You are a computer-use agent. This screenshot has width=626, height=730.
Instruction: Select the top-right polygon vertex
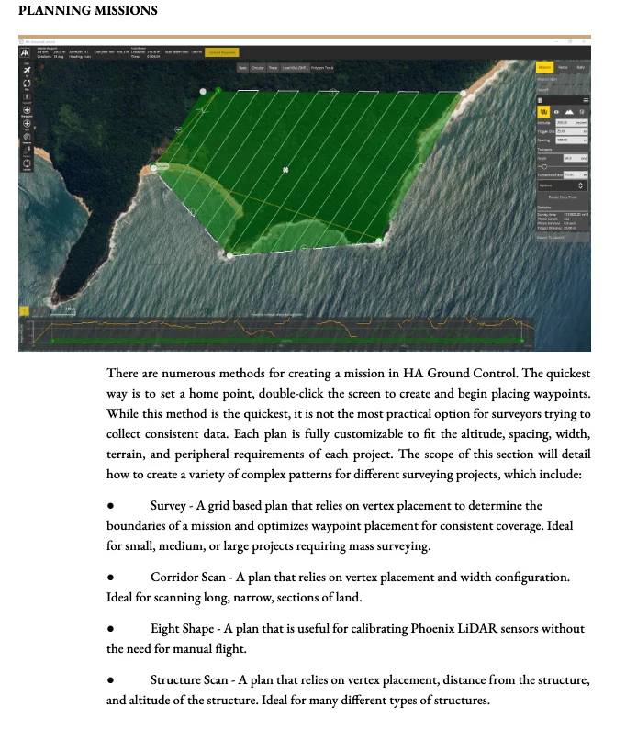[463, 93]
